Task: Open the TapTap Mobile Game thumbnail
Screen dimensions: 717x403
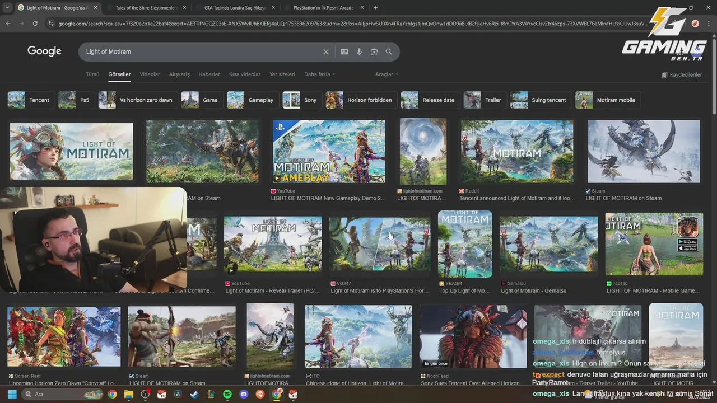Action: coord(654,244)
